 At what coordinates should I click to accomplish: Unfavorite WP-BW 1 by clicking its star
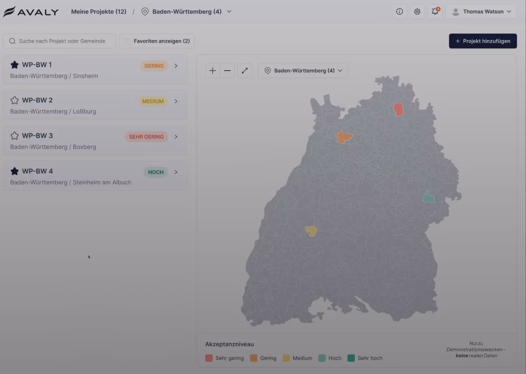tap(15, 65)
